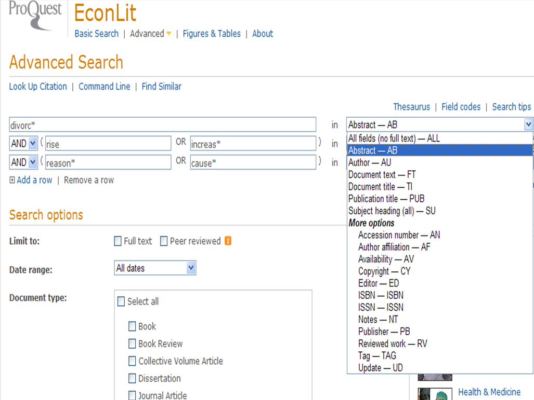Image resolution: width=534 pixels, height=400 pixels.
Task: Check the Book Review document type
Action: (x=132, y=343)
